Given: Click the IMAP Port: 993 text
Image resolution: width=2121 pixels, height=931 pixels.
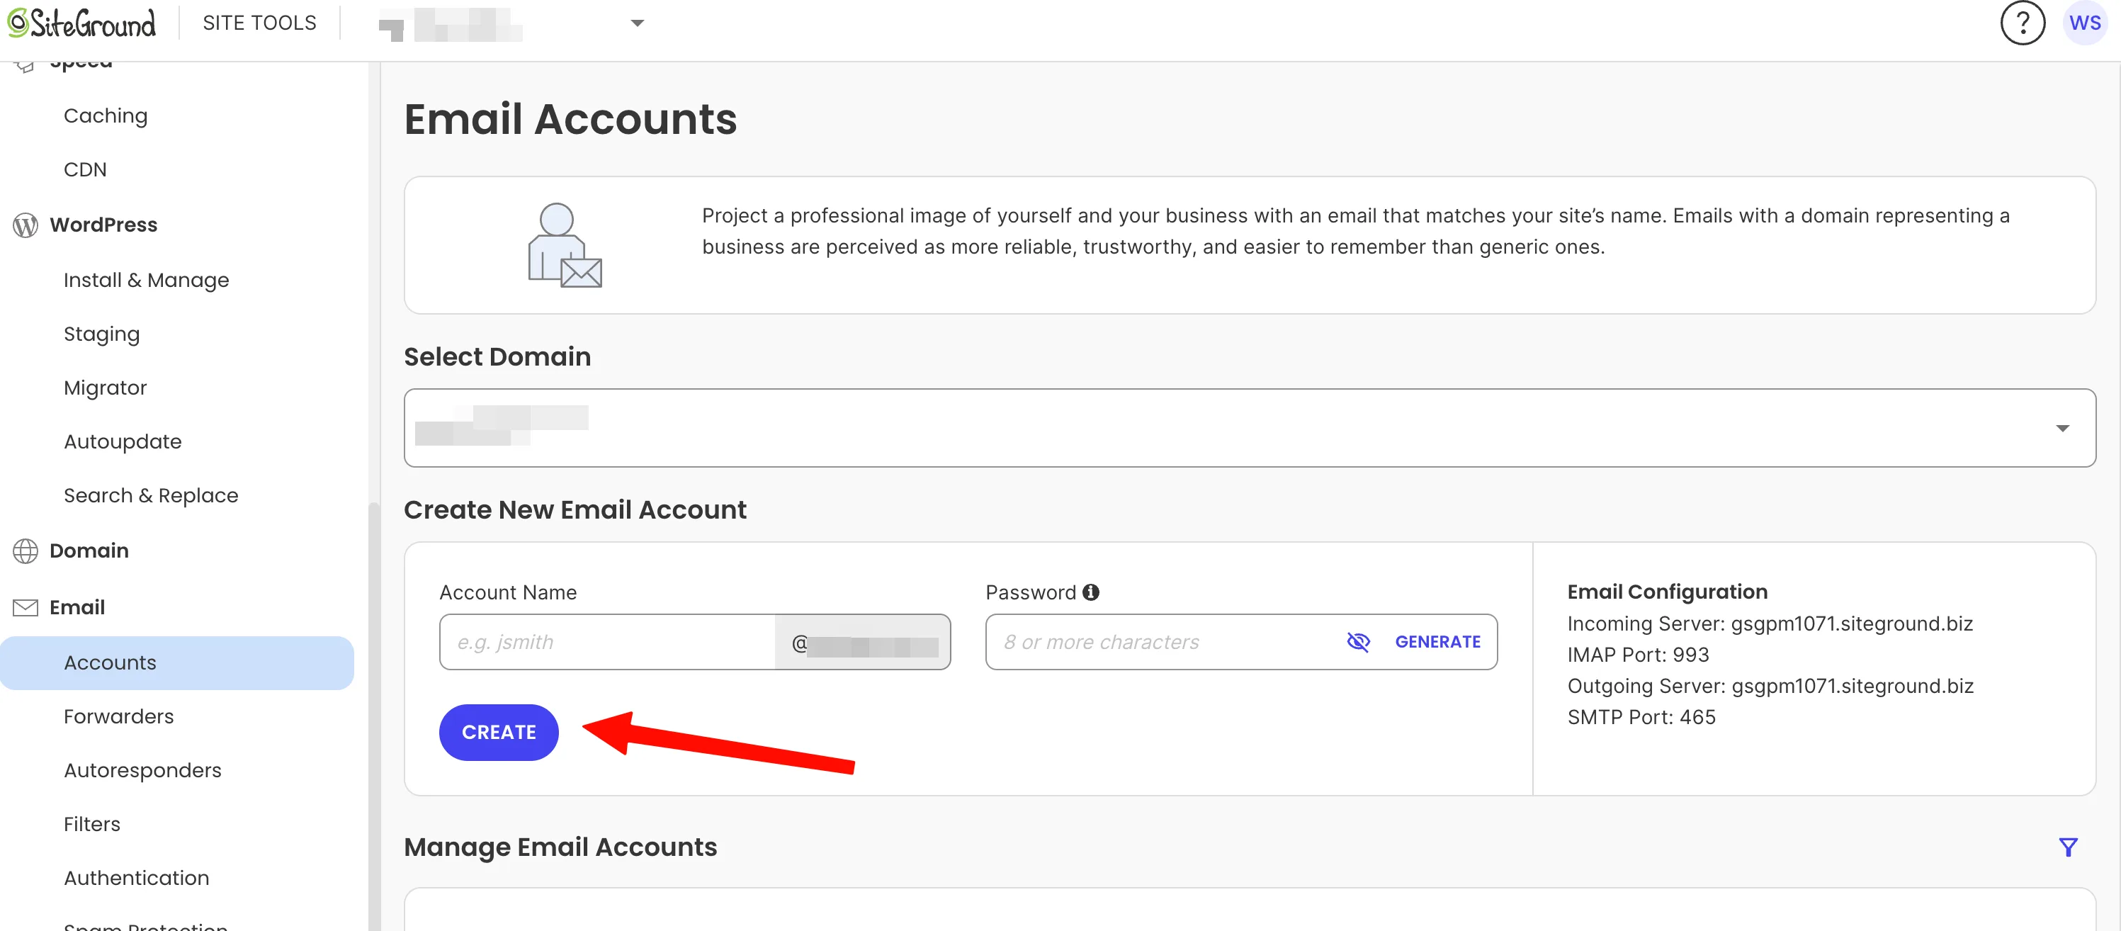Looking at the screenshot, I should pos(1638,655).
